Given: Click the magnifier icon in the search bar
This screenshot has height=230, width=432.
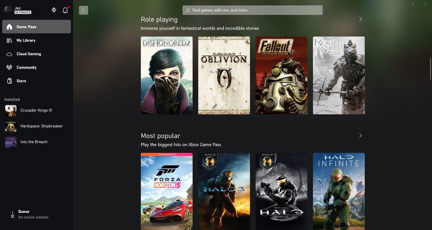Looking at the screenshot, I should click(187, 10).
